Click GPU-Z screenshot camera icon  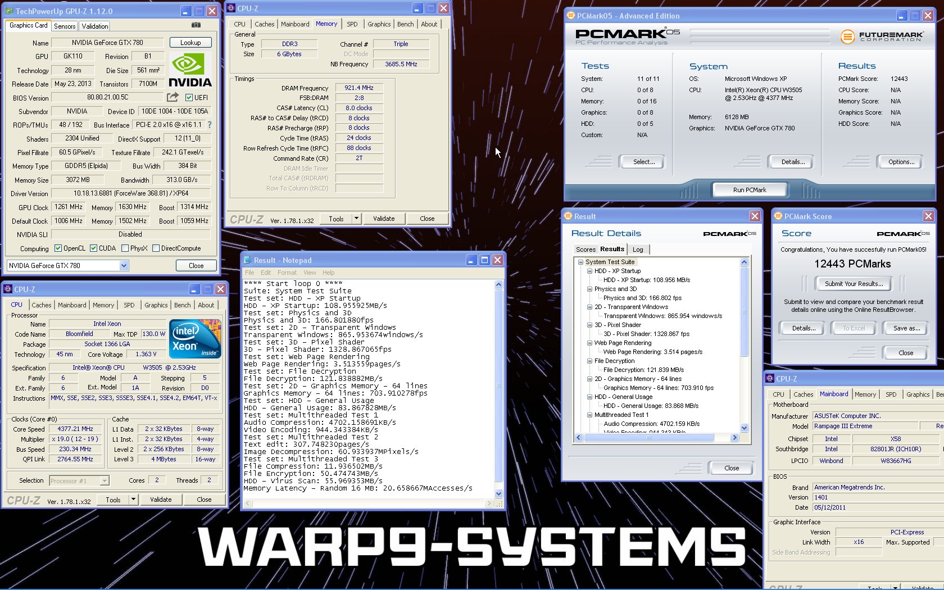coord(196,25)
